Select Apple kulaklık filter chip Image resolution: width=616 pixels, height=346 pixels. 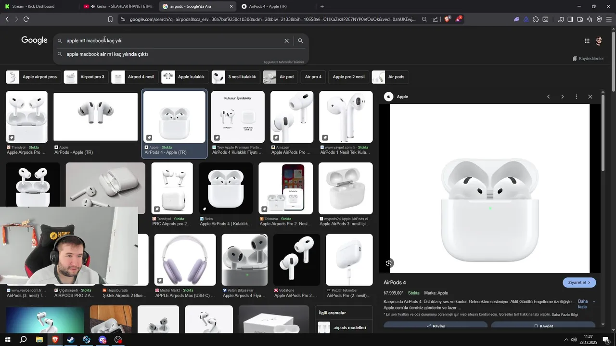pyautogui.click(x=185, y=77)
